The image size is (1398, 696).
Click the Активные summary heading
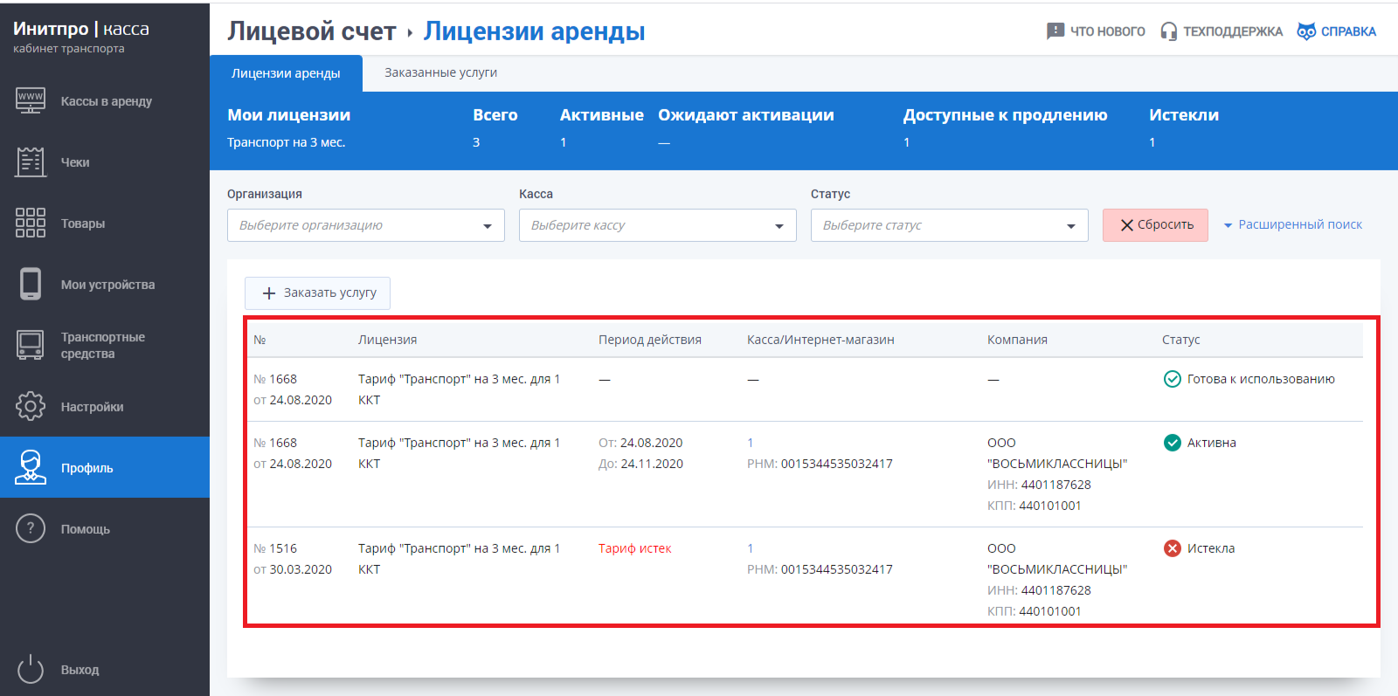point(602,115)
